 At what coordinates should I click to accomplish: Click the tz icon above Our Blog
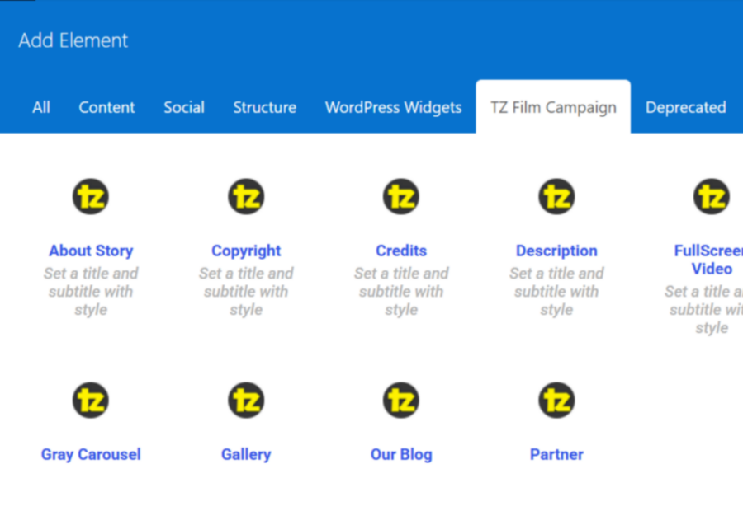pos(401,401)
